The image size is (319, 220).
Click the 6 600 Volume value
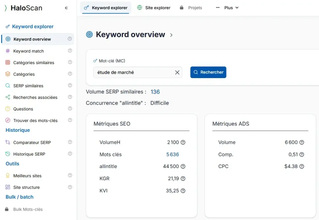(x=291, y=143)
